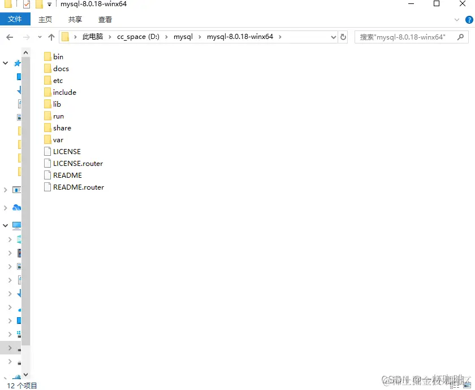Select the docs folder icon
The image size is (475, 390).
click(47, 68)
